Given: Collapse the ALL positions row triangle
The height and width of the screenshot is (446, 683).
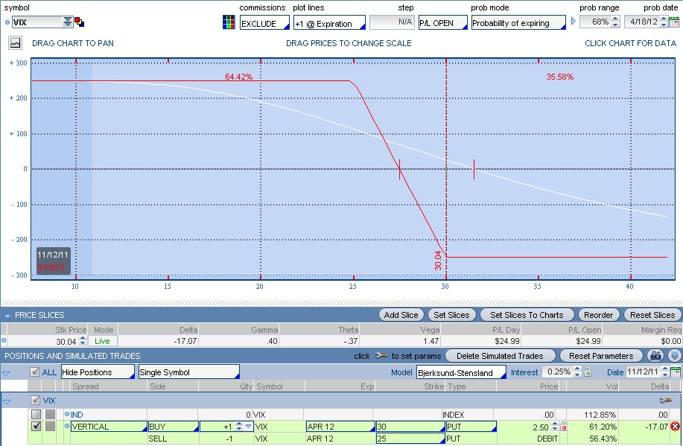Looking at the screenshot, I should 6,373.
